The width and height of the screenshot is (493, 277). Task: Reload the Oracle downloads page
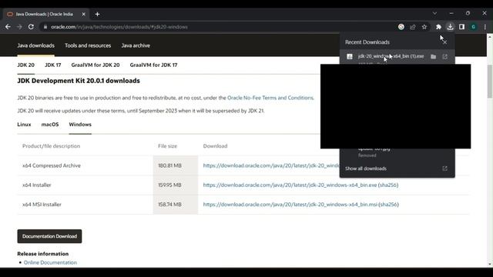tap(31, 27)
